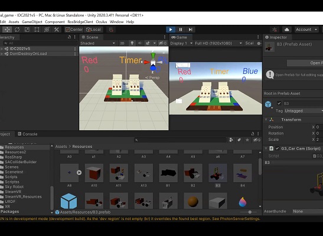Switch to the Scene tab
Screen dimensions: 323x236
[x=90, y=37]
